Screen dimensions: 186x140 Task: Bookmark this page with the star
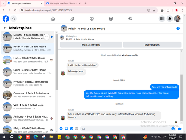coord(154,10)
